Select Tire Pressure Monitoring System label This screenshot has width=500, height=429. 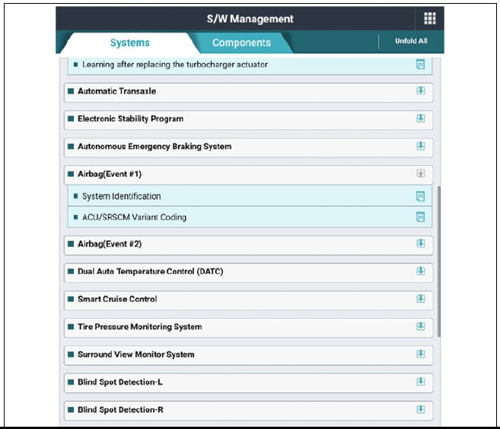point(140,326)
